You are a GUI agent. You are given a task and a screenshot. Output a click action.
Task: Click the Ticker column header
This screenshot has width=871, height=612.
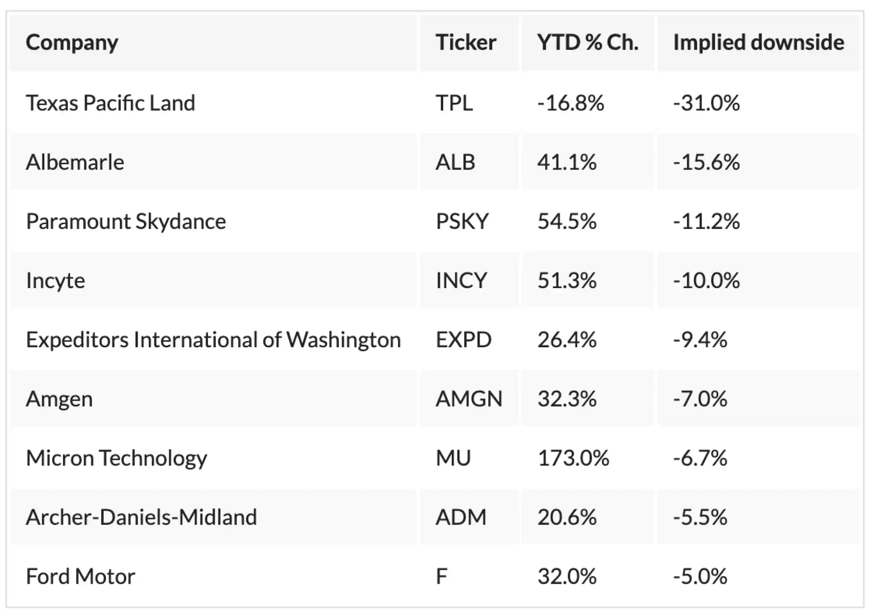(466, 42)
